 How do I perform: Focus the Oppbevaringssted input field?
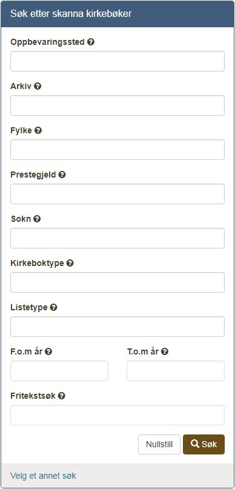[117, 61]
